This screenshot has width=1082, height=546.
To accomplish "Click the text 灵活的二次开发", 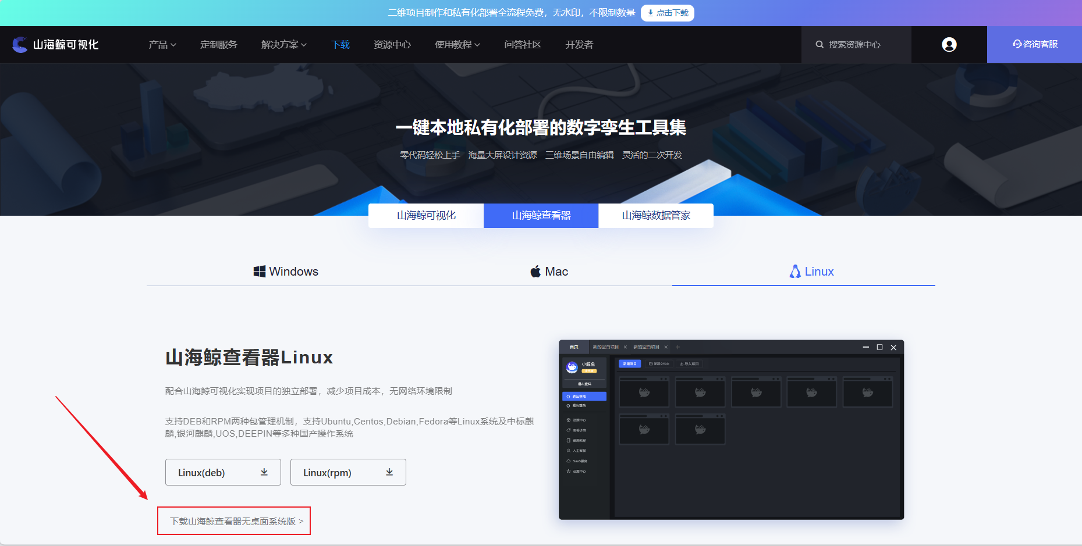I will [652, 155].
